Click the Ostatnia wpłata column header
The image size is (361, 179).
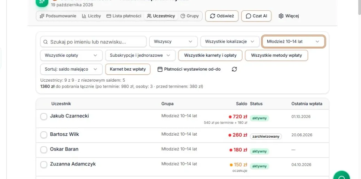point(307,104)
